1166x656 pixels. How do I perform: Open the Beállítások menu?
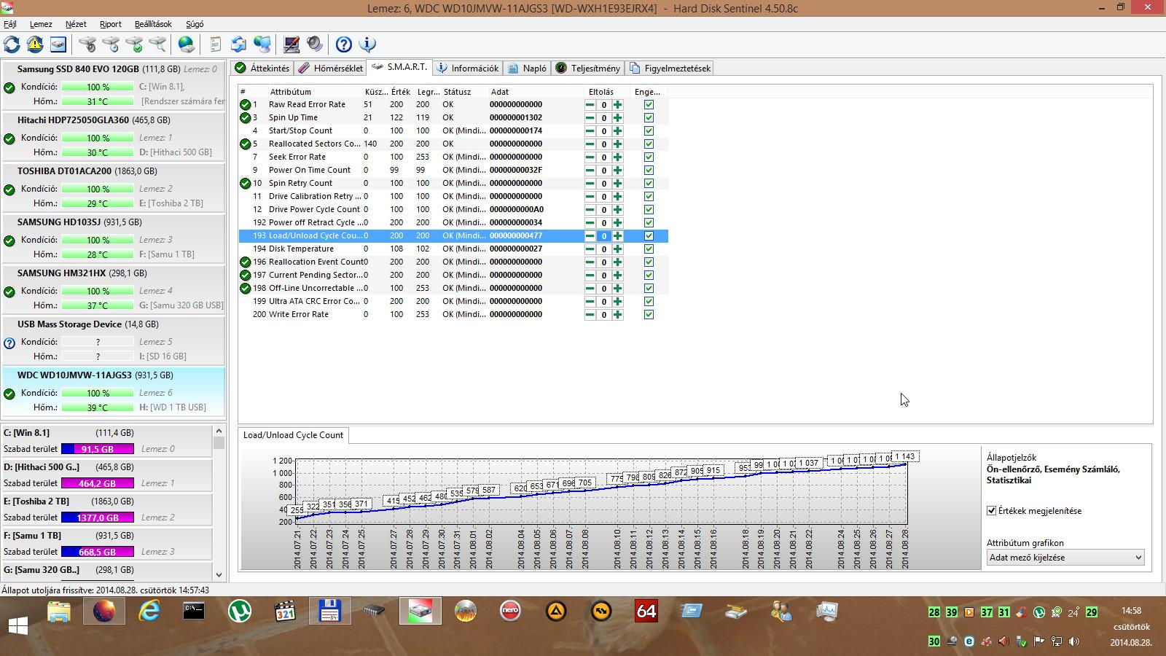[x=153, y=24]
